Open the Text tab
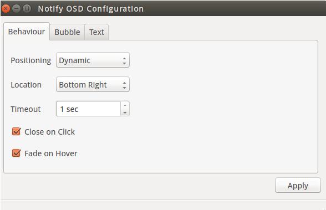 tap(96, 32)
